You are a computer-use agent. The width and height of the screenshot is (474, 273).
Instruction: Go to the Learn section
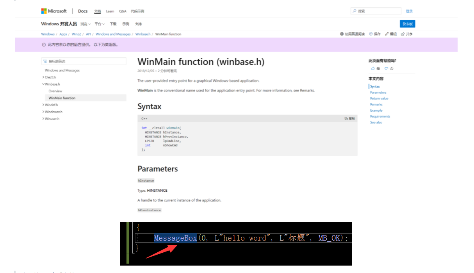(x=110, y=11)
